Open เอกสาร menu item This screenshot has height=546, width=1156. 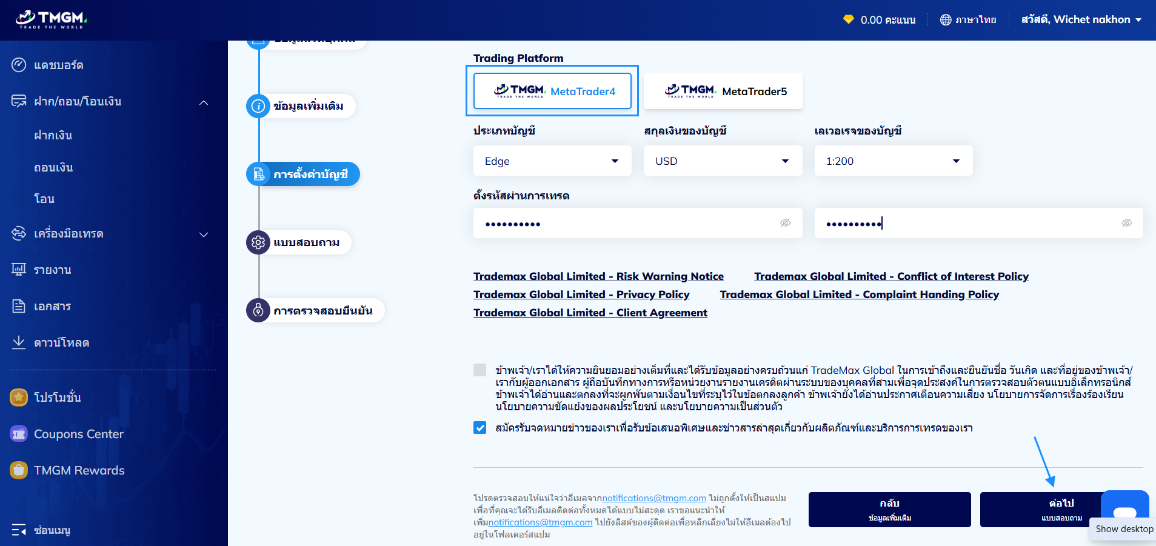coord(52,306)
